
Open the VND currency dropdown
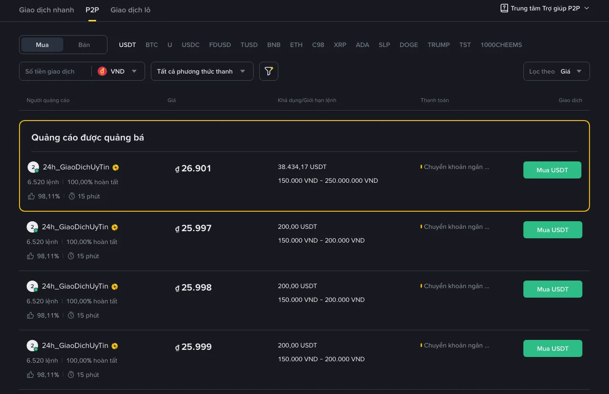pos(118,71)
